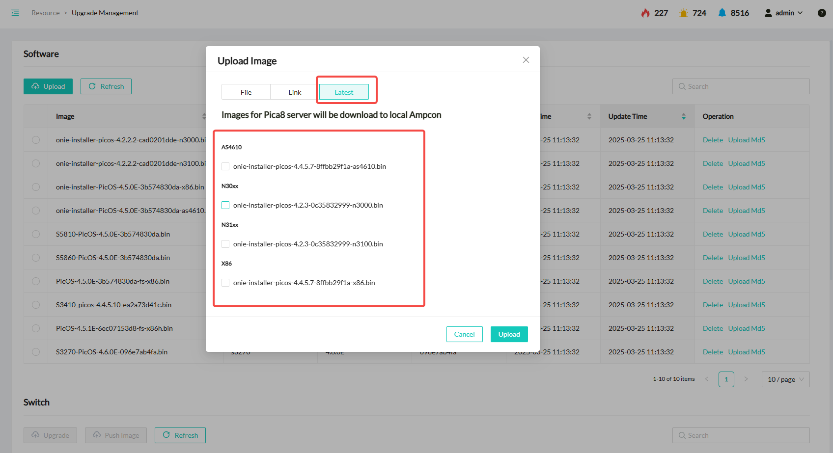Click Delete link for S3270-PicOS image
The width and height of the screenshot is (833, 453).
pyautogui.click(x=712, y=352)
